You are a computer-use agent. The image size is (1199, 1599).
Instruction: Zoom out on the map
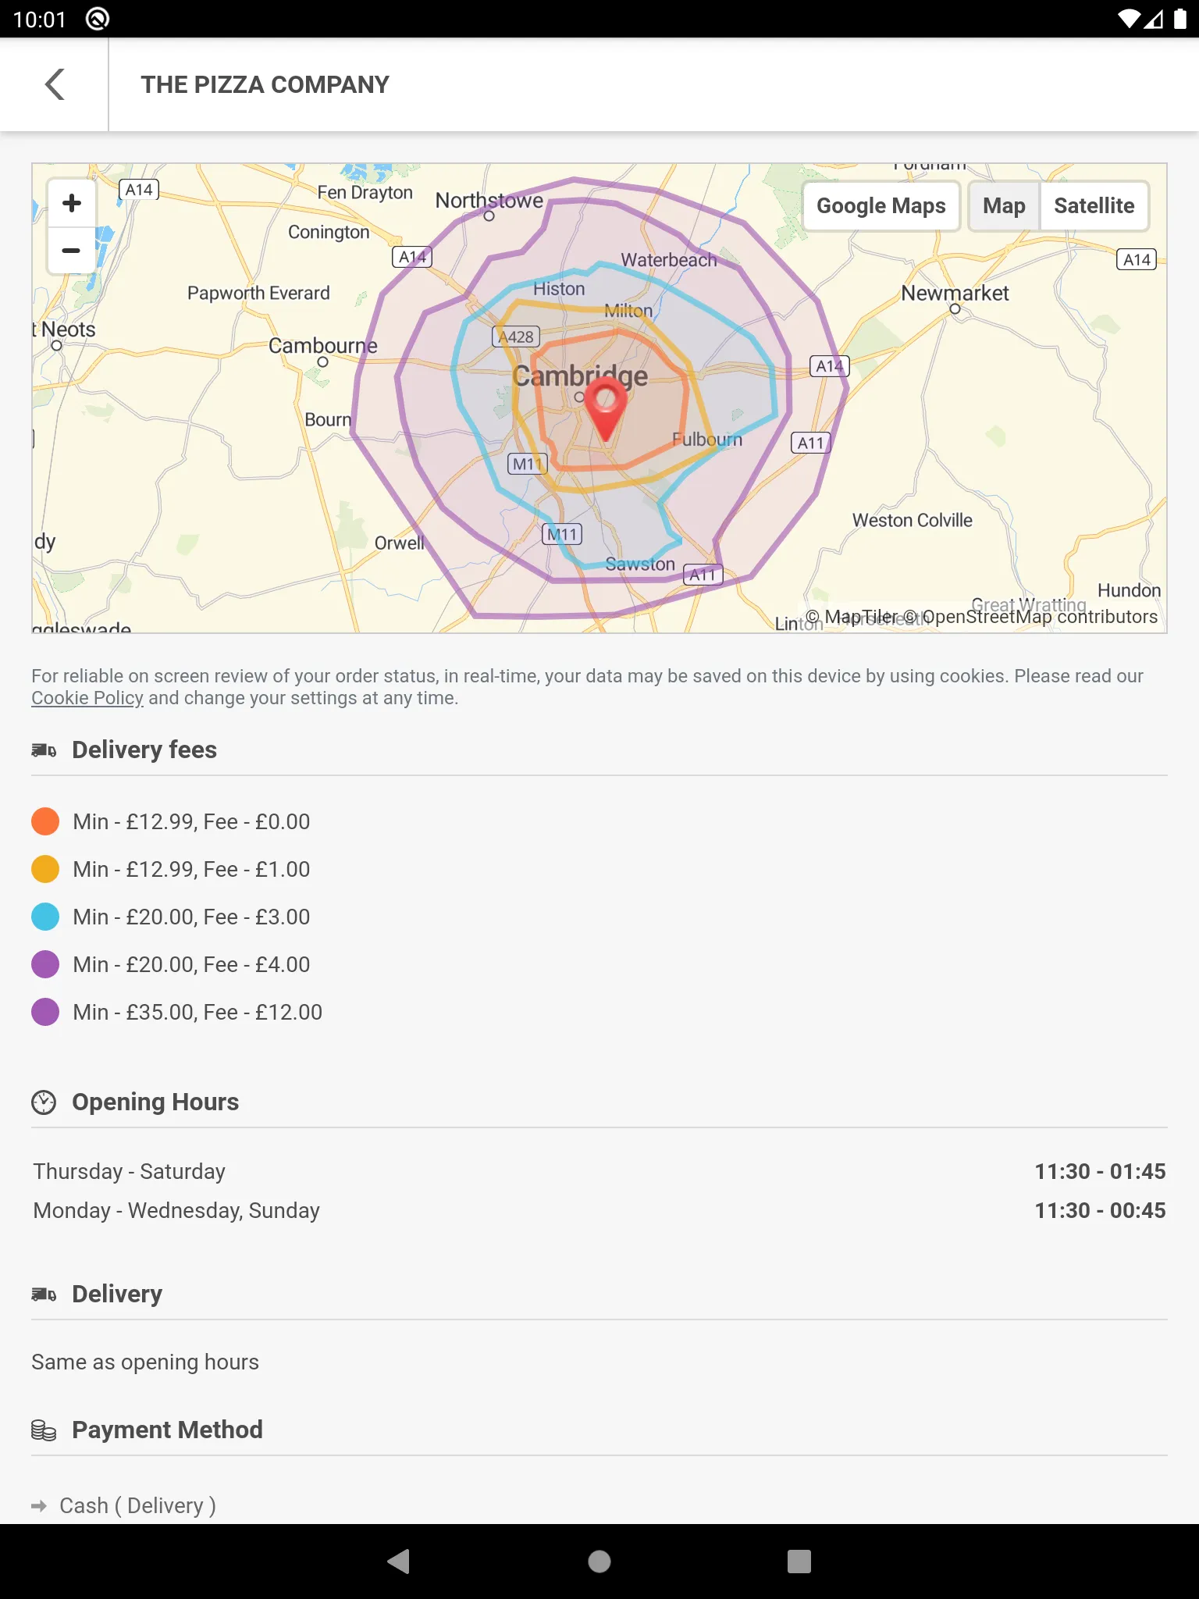tap(72, 251)
